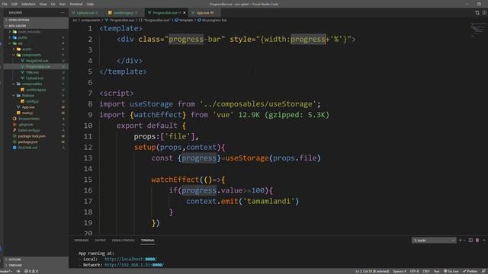Screen dimensions: 488x274
Task: Open the File menu
Action: click(x=5, y=4)
